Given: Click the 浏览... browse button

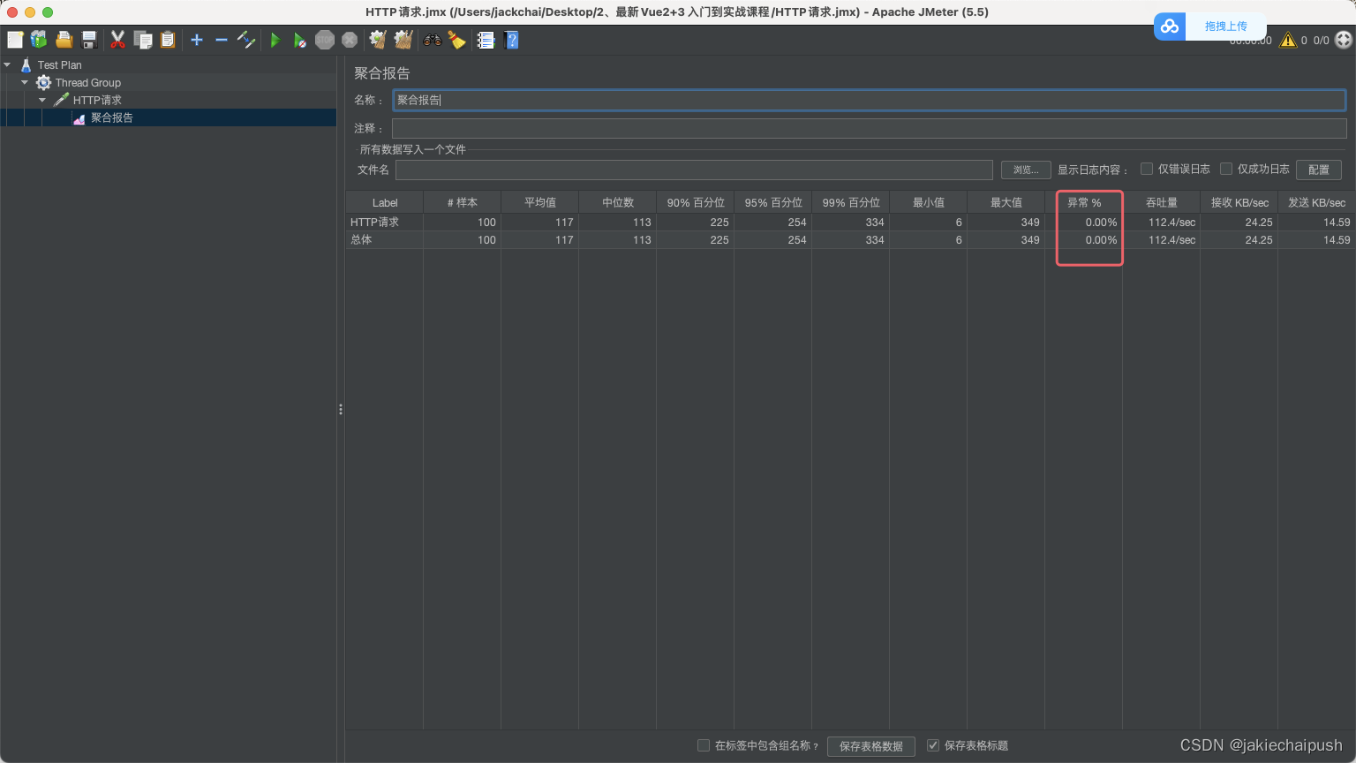Looking at the screenshot, I should point(1026,170).
